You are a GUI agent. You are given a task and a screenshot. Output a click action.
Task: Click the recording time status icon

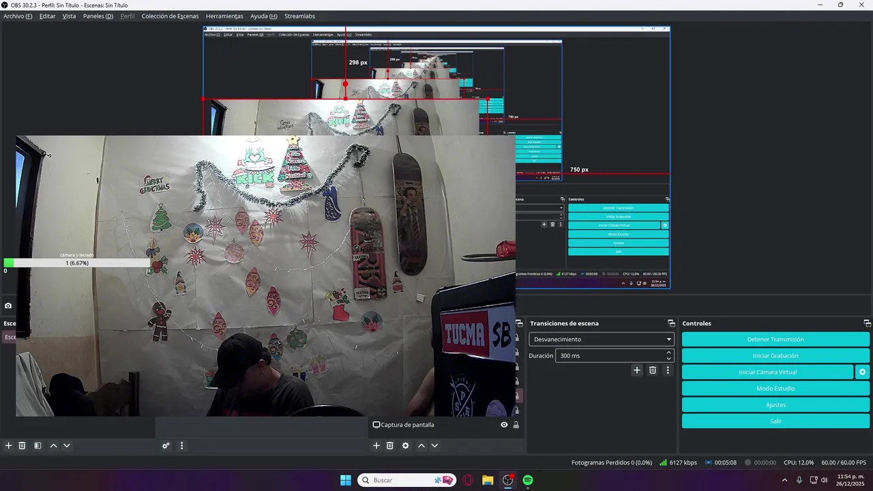click(748, 462)
